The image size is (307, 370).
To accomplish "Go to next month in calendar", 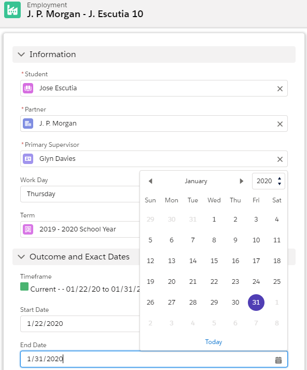I will click(241, 181).
